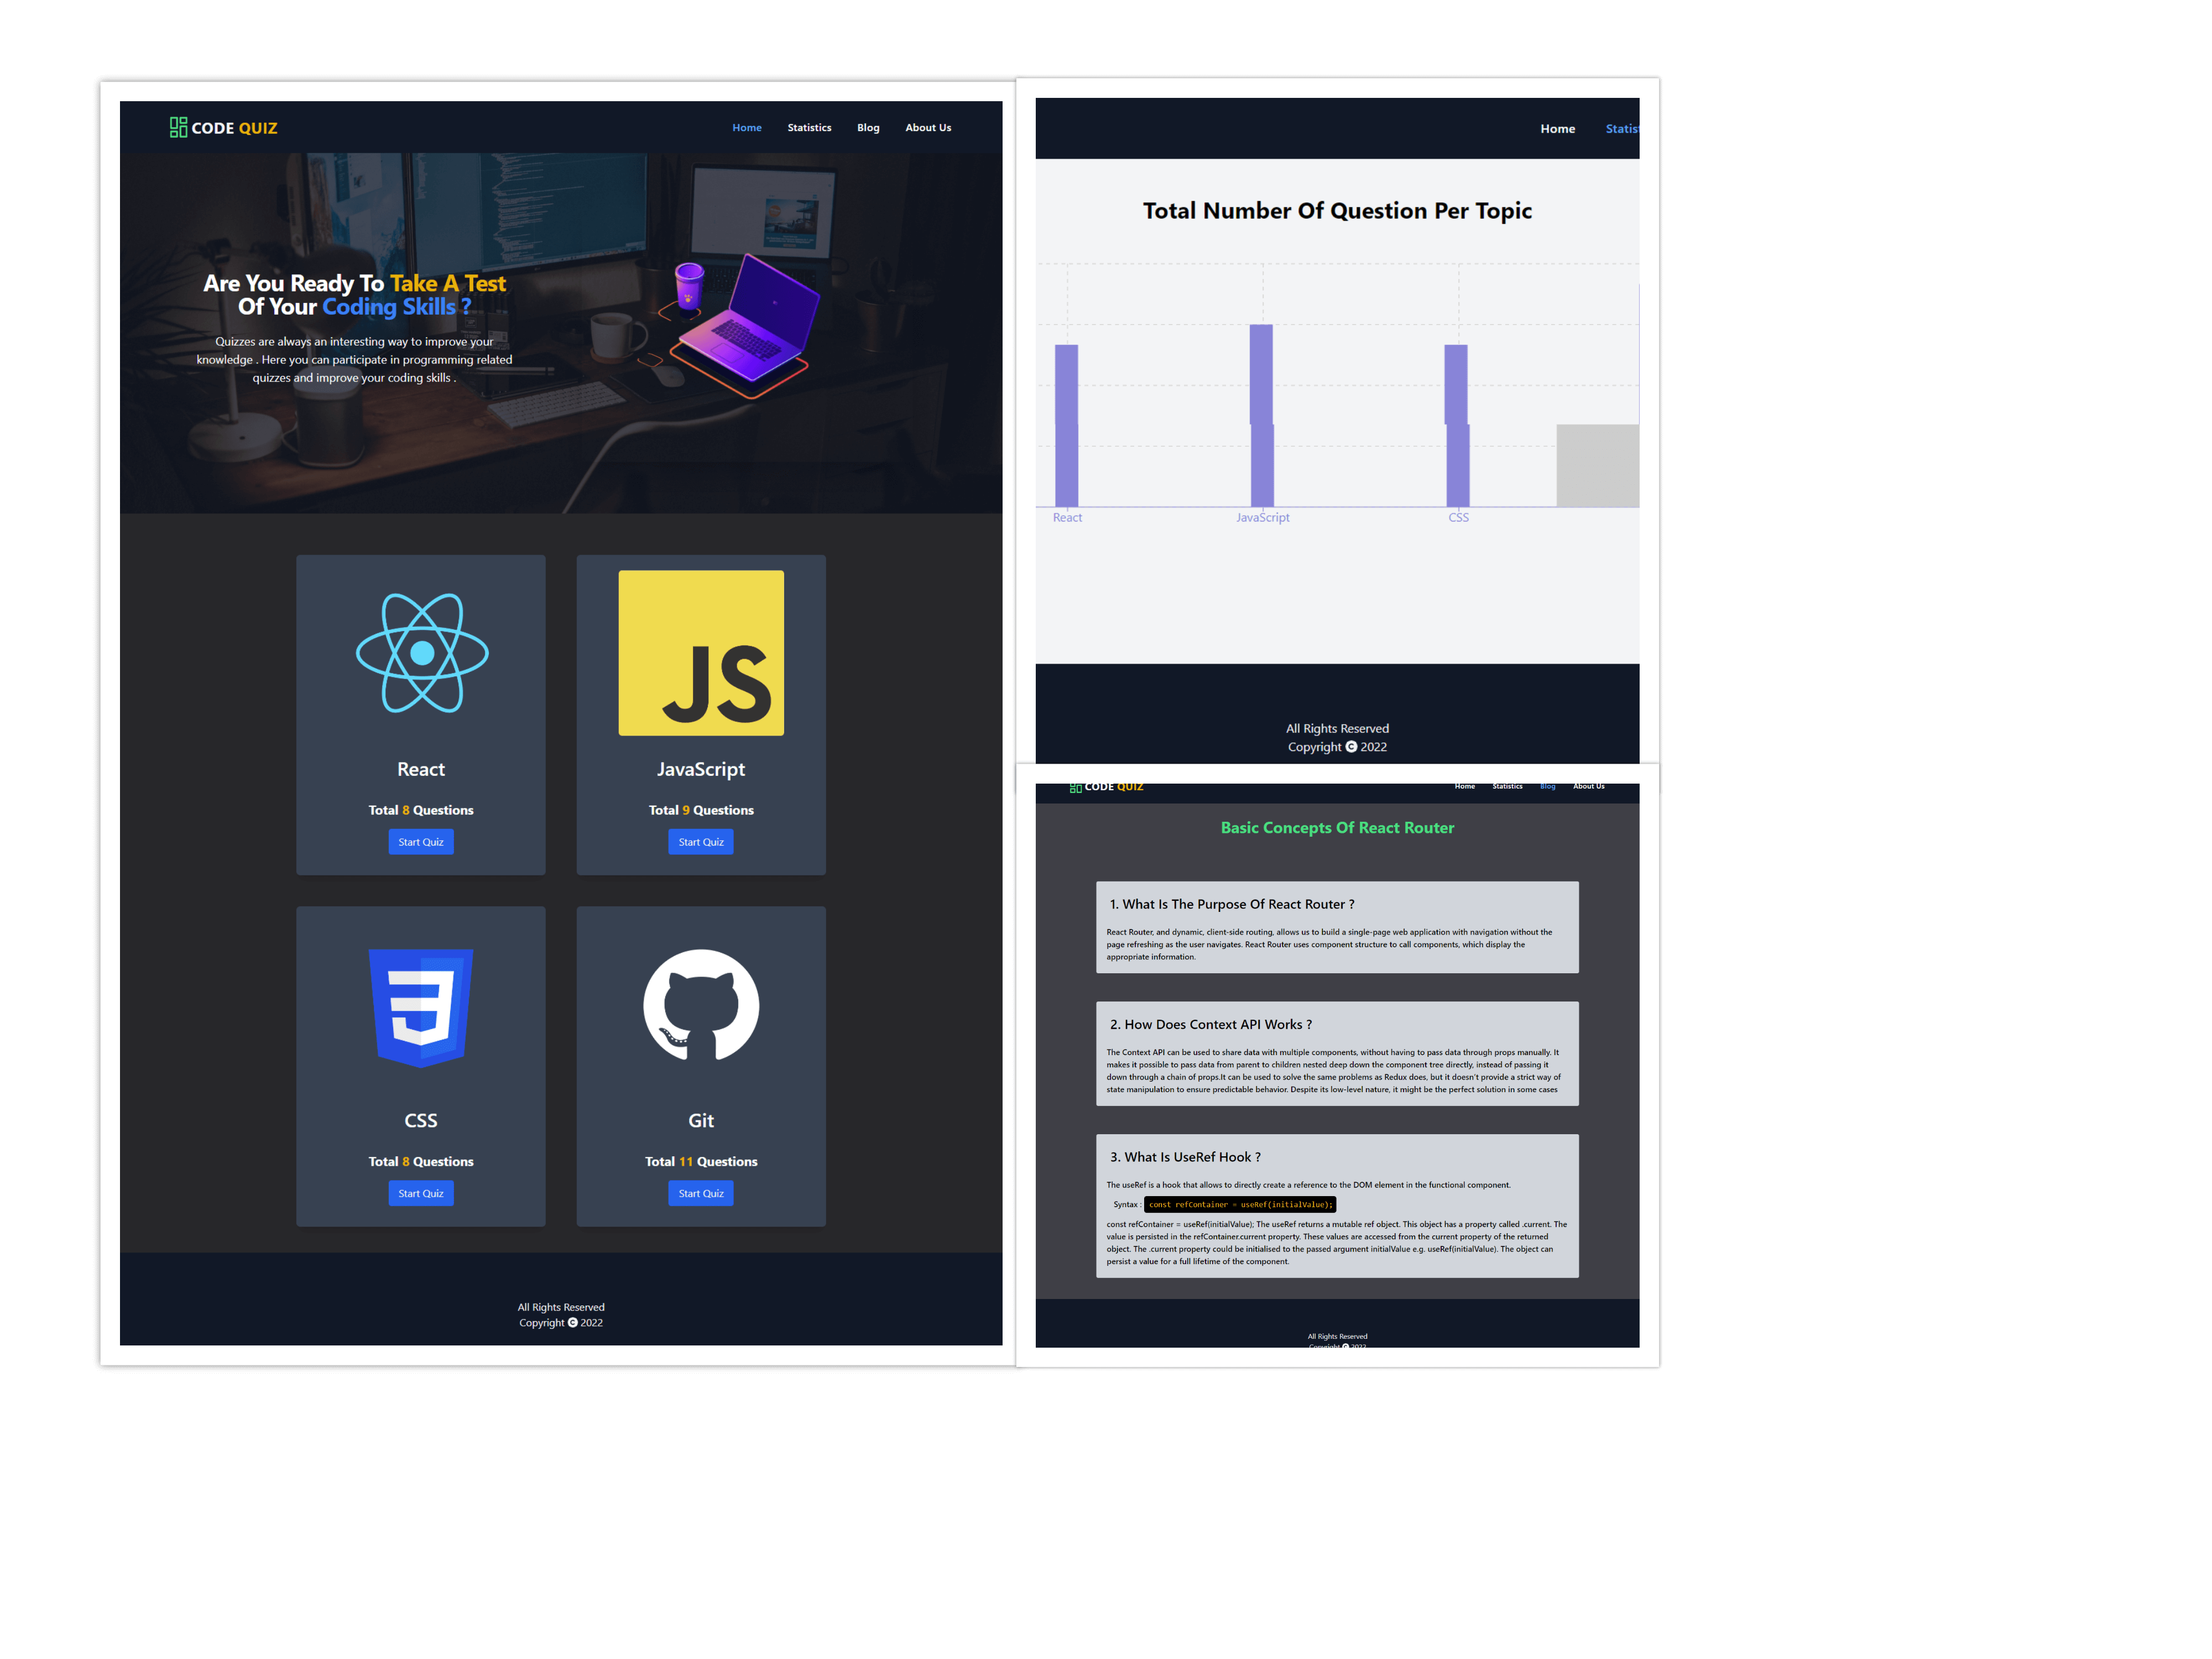Image resolution: width=2212 pixels, height=1659 pixels.
Task: Click copyright symbol in home footer
Action: coord(573,1322)
